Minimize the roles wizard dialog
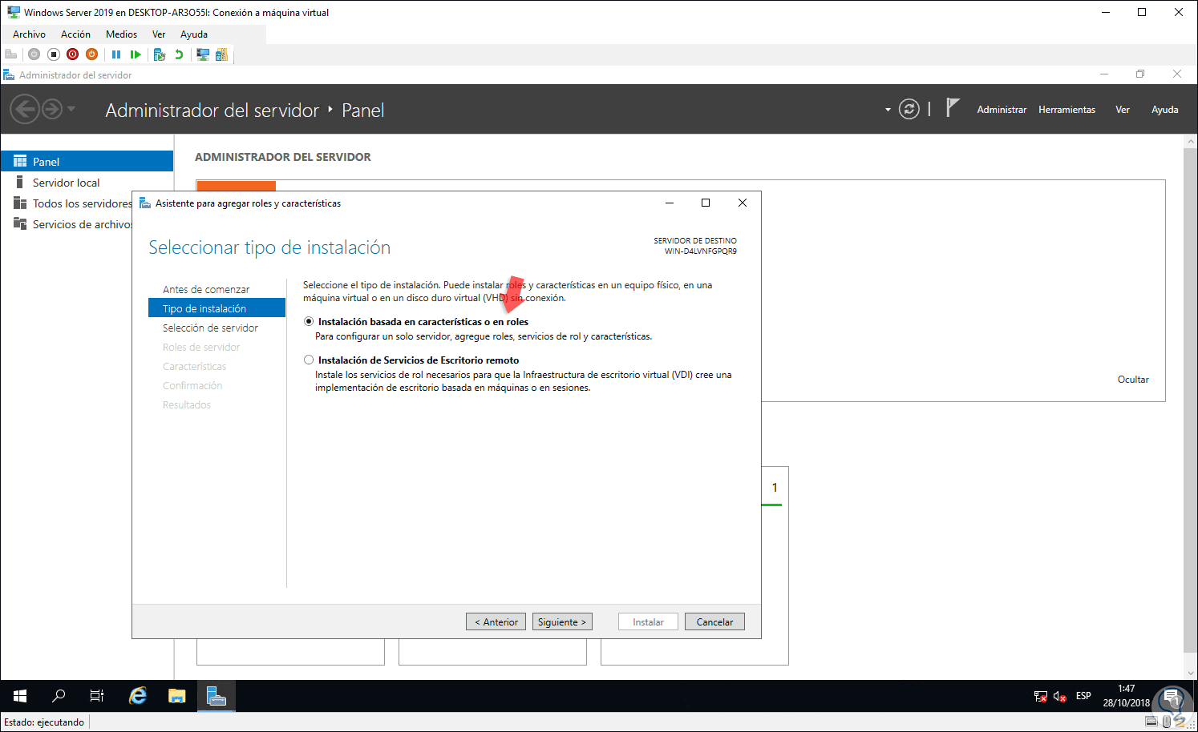This screenshot has height=732, width=1198. pyautogui.click(x=670, y=203)
